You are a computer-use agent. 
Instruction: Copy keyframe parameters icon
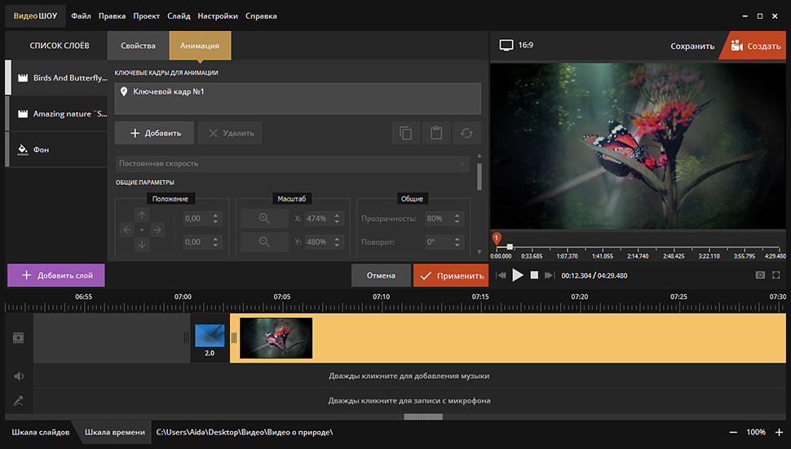pyautogui.click(x=405, y=133)
